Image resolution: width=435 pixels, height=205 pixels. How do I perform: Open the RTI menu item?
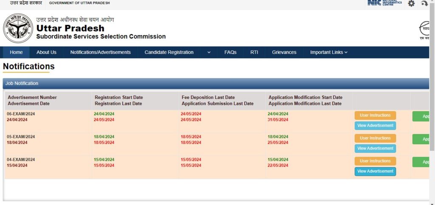[254, 52]
